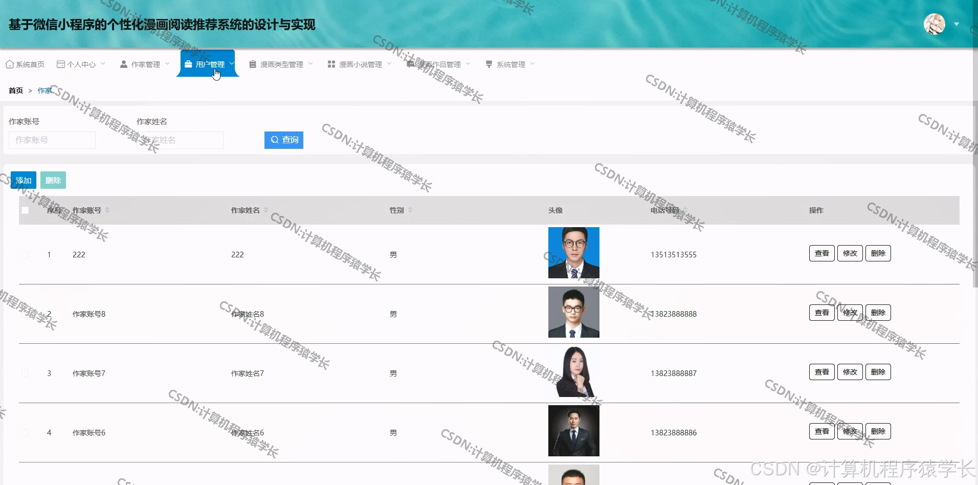Select phone number 13823888887

(674, 373)
